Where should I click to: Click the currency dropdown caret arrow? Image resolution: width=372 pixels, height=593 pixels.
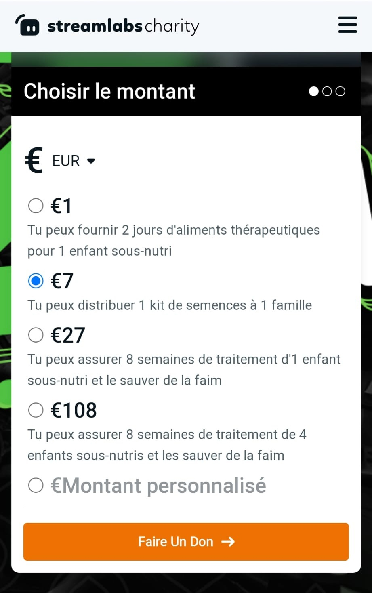[x=91, y=161]
